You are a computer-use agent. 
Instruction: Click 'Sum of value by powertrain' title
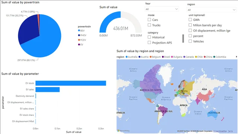[20, 2]
